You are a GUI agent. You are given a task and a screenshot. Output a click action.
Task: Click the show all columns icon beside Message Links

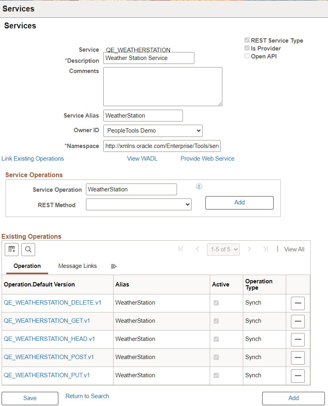pyautogui.click(x=114, y=266)
